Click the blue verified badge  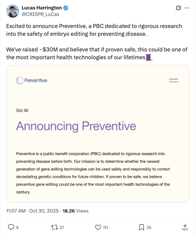click(x=66, y=8)
